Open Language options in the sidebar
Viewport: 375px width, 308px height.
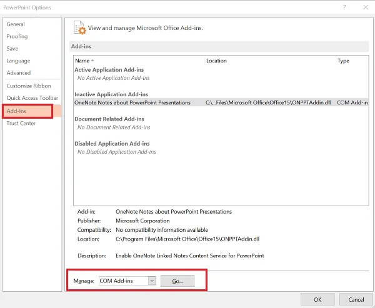click(x=18, y=61)
